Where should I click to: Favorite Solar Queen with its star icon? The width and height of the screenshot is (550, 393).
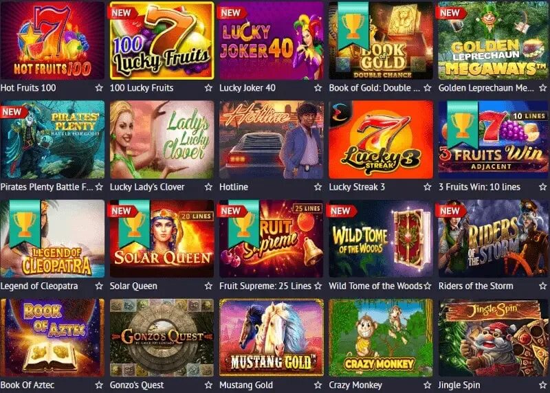pyautogui.click(x=208, y=286)
